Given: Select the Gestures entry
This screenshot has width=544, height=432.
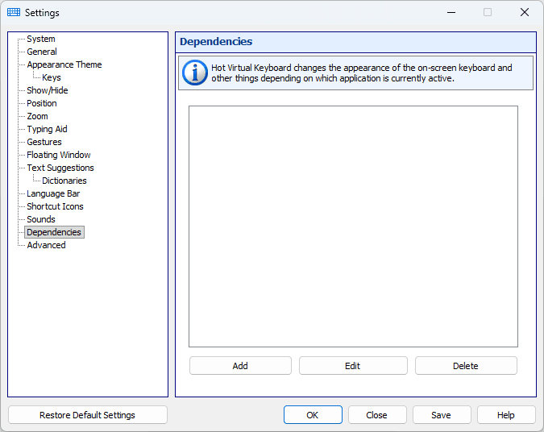Looking at the screenshot, I should [44, 142].
